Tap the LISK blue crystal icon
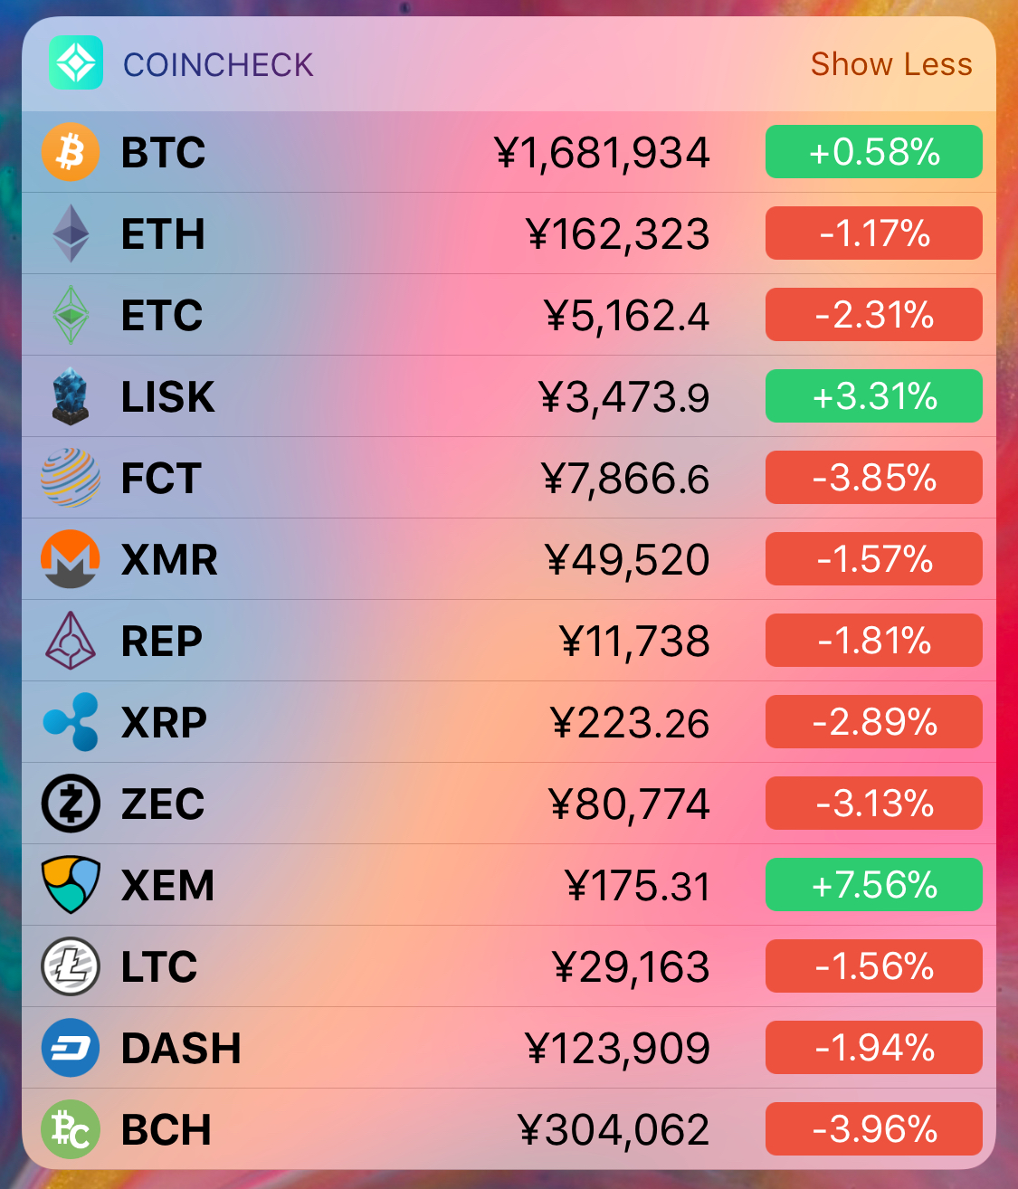Screen dimensions: 1018x1189 (71, 396)
